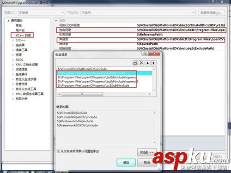Expand the C/C++ tree node
The height and width of the screenshot is (173, 231).
[13, 40]
